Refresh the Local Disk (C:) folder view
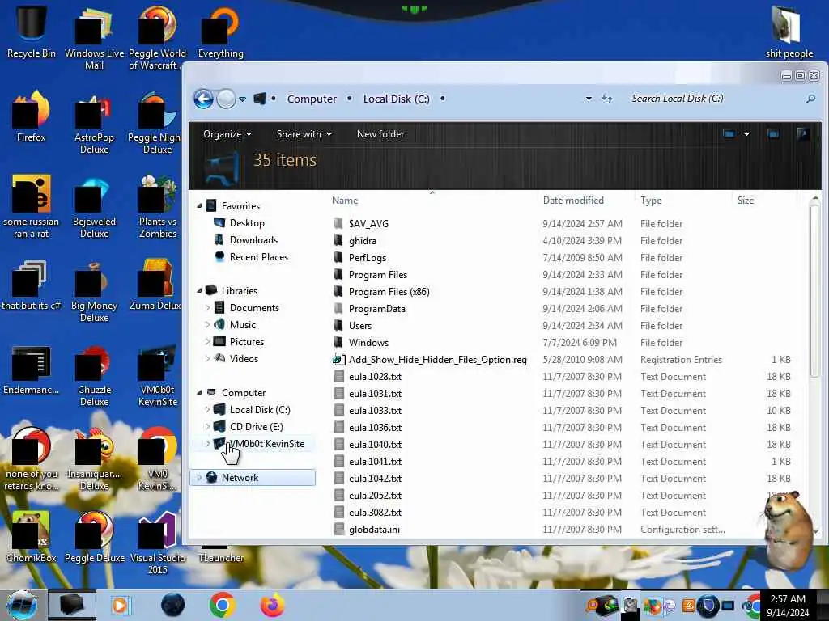Screen dimensions: 829x621 (607, 99)
